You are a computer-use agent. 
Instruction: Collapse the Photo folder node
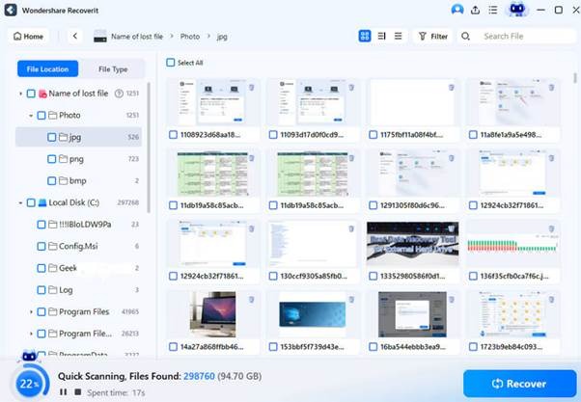point(31,116)
